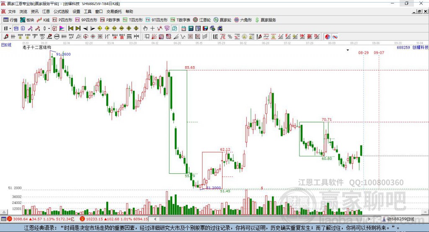Open the 行情 quotes view

(x=10, y=20)
